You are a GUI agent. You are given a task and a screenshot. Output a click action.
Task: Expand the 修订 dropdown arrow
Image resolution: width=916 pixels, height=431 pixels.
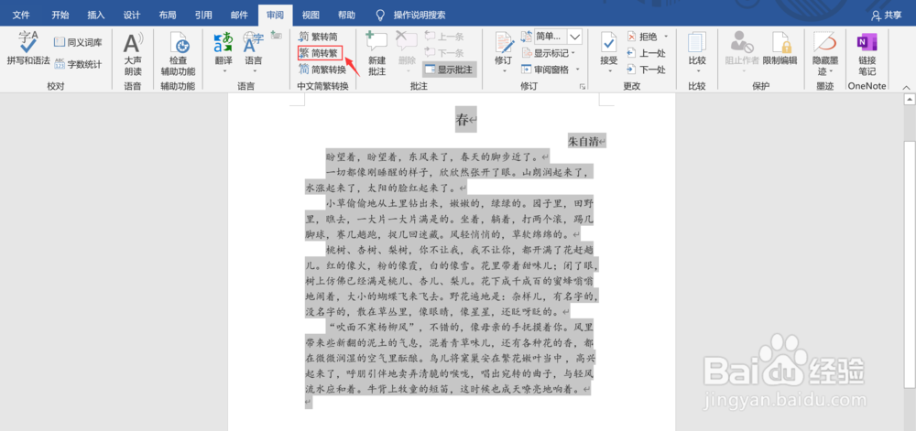[x=504, y=72]
